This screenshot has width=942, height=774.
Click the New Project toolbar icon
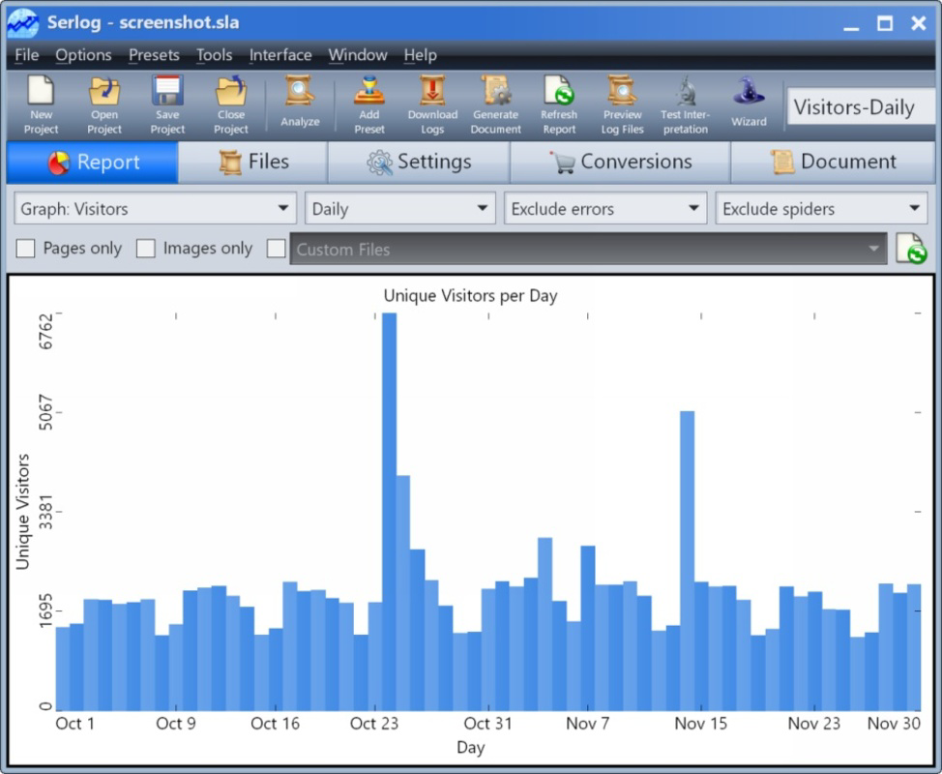[x=41, y=105]
